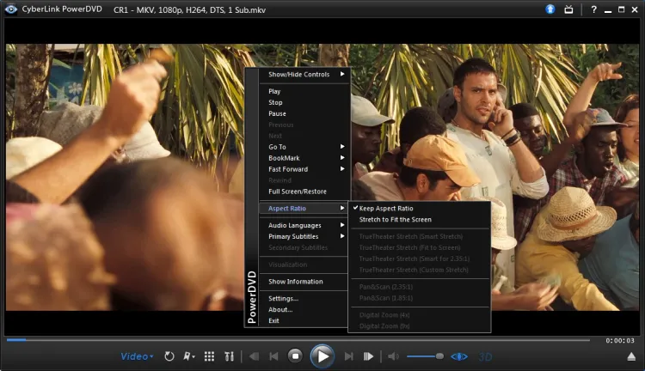Click the large Play button
The width and height of the screenshot is (645, 371).
point(322,356)
